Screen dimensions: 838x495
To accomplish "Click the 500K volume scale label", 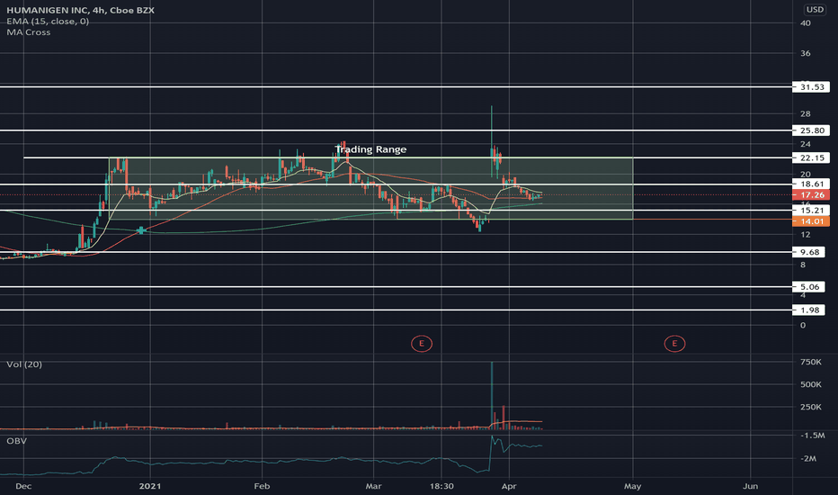I will point(811,385).
